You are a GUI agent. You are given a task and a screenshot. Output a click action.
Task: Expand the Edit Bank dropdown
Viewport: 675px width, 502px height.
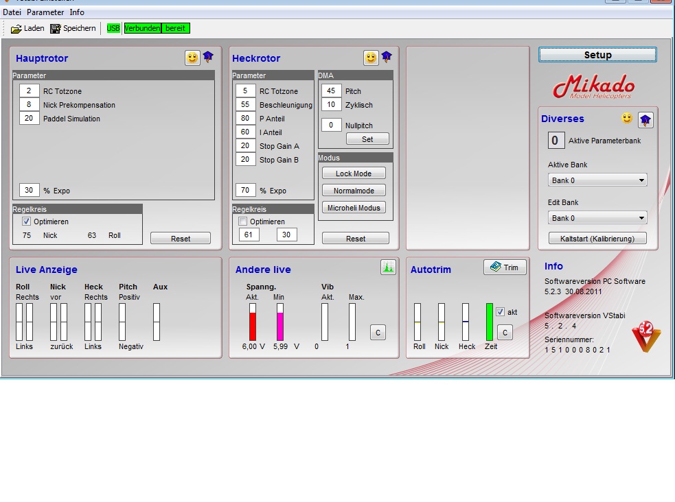pyautogui.click(x=597, y=218)
